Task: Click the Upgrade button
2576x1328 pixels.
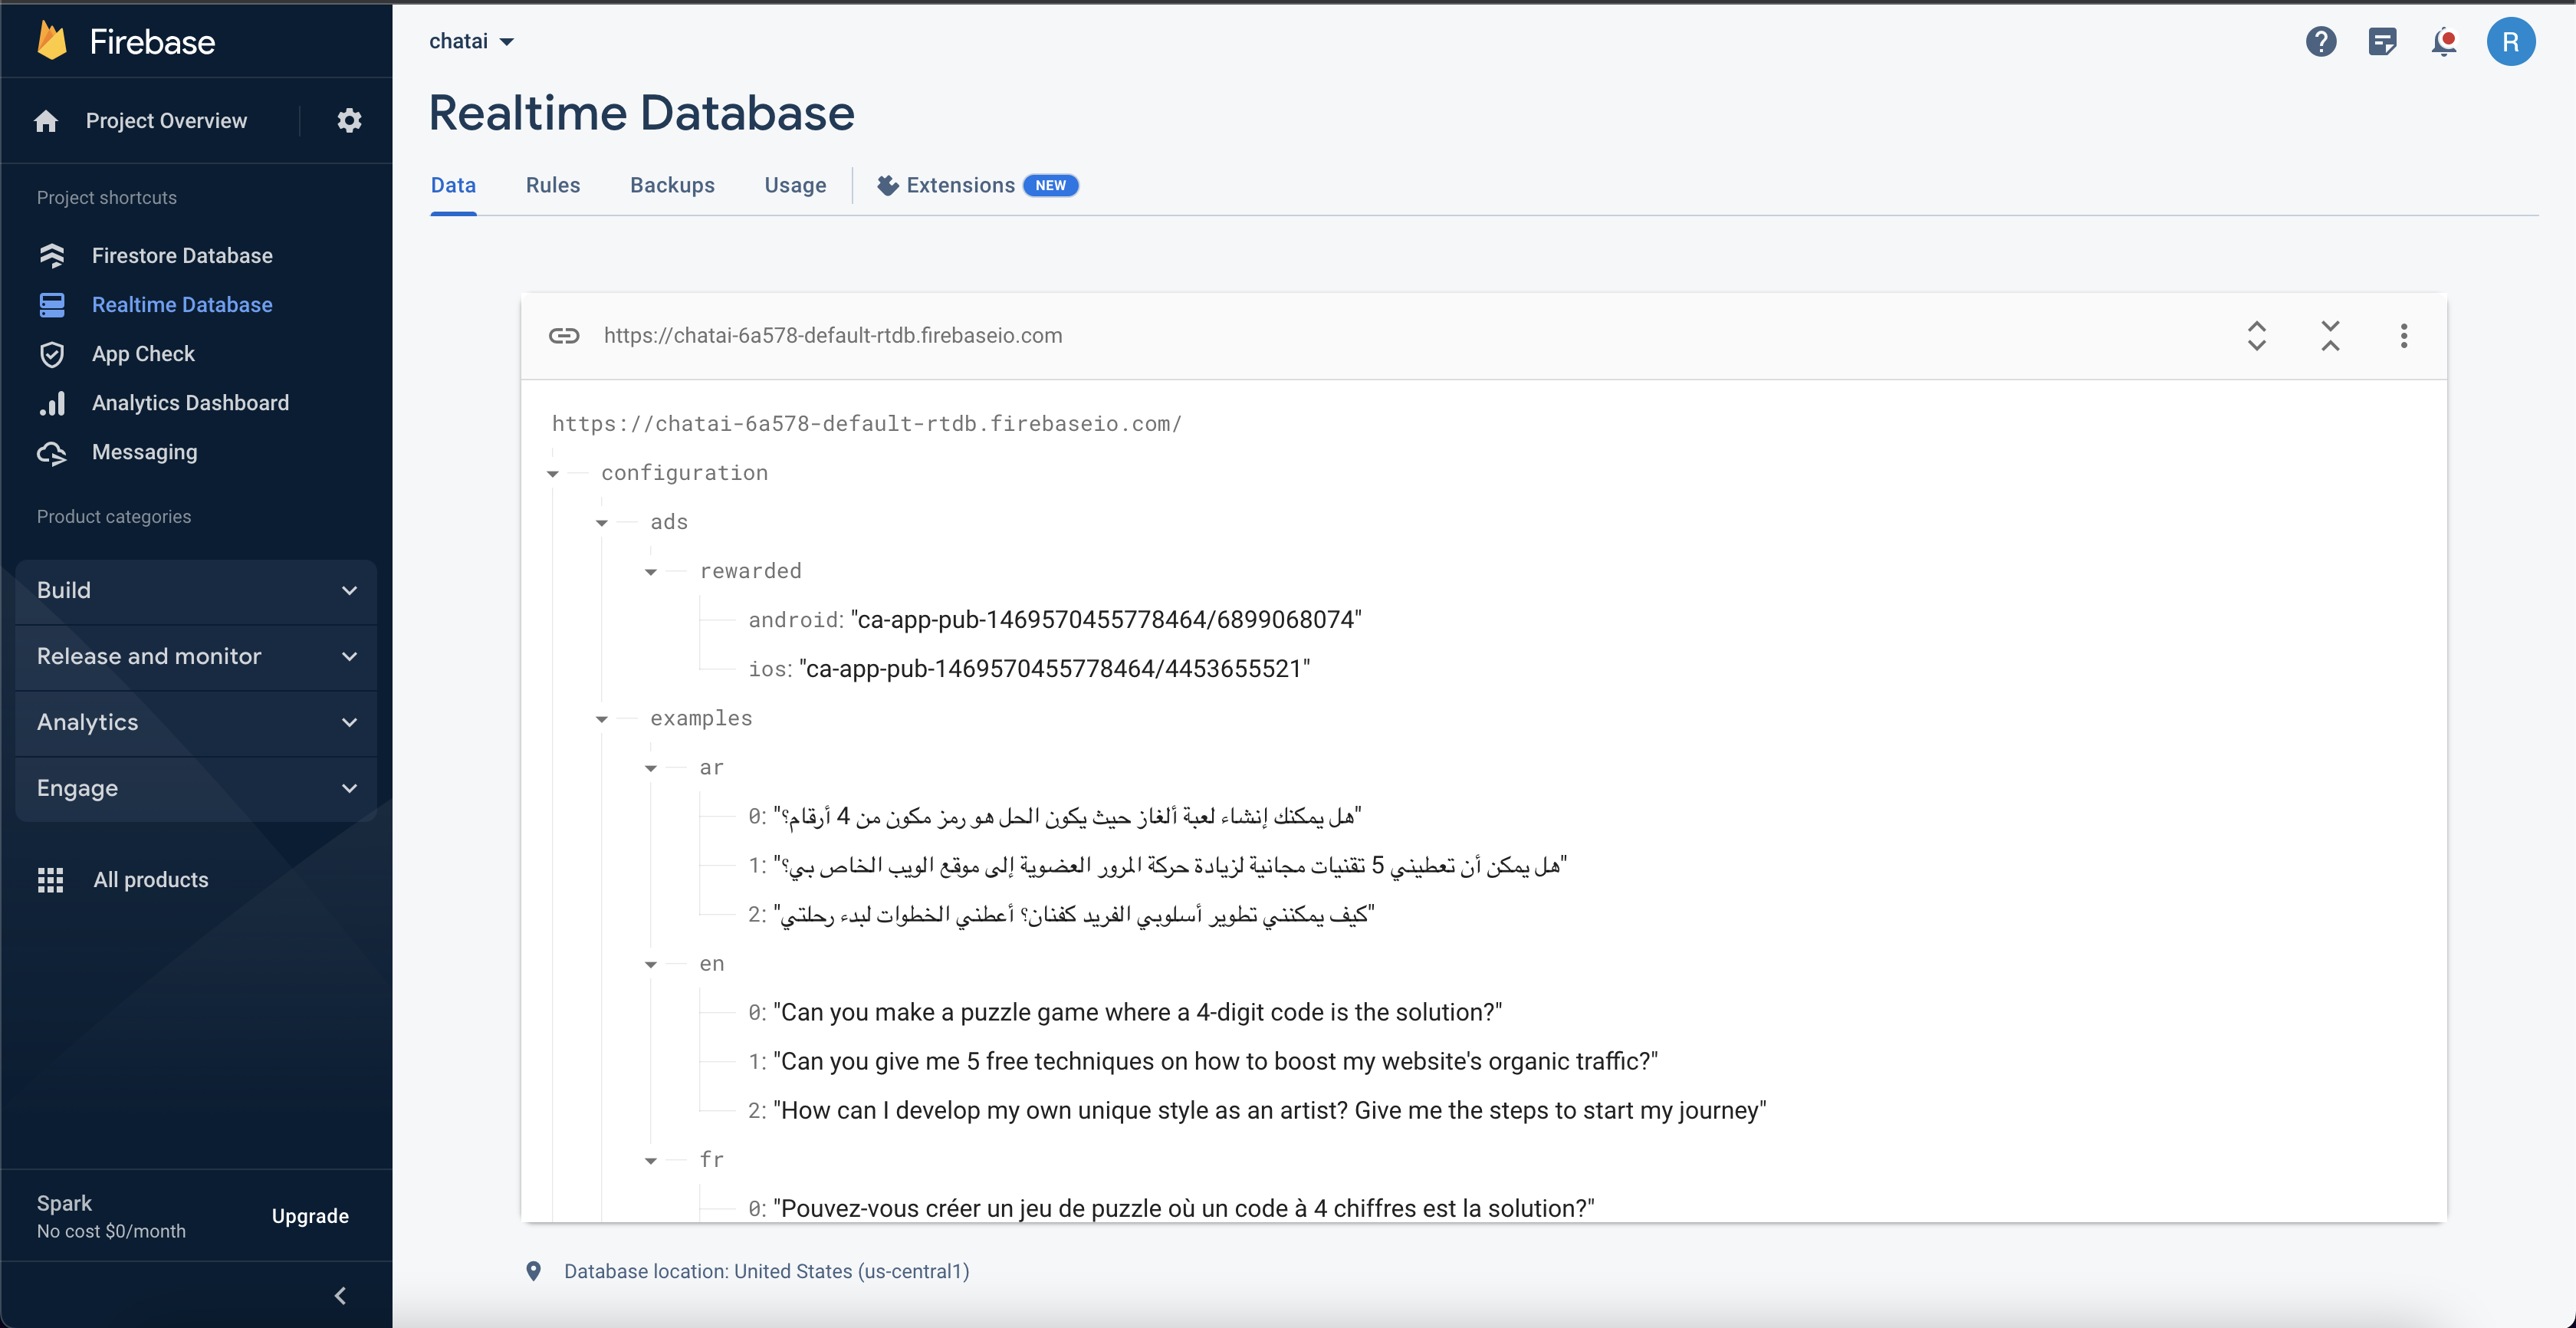Action: [310, 1216]
